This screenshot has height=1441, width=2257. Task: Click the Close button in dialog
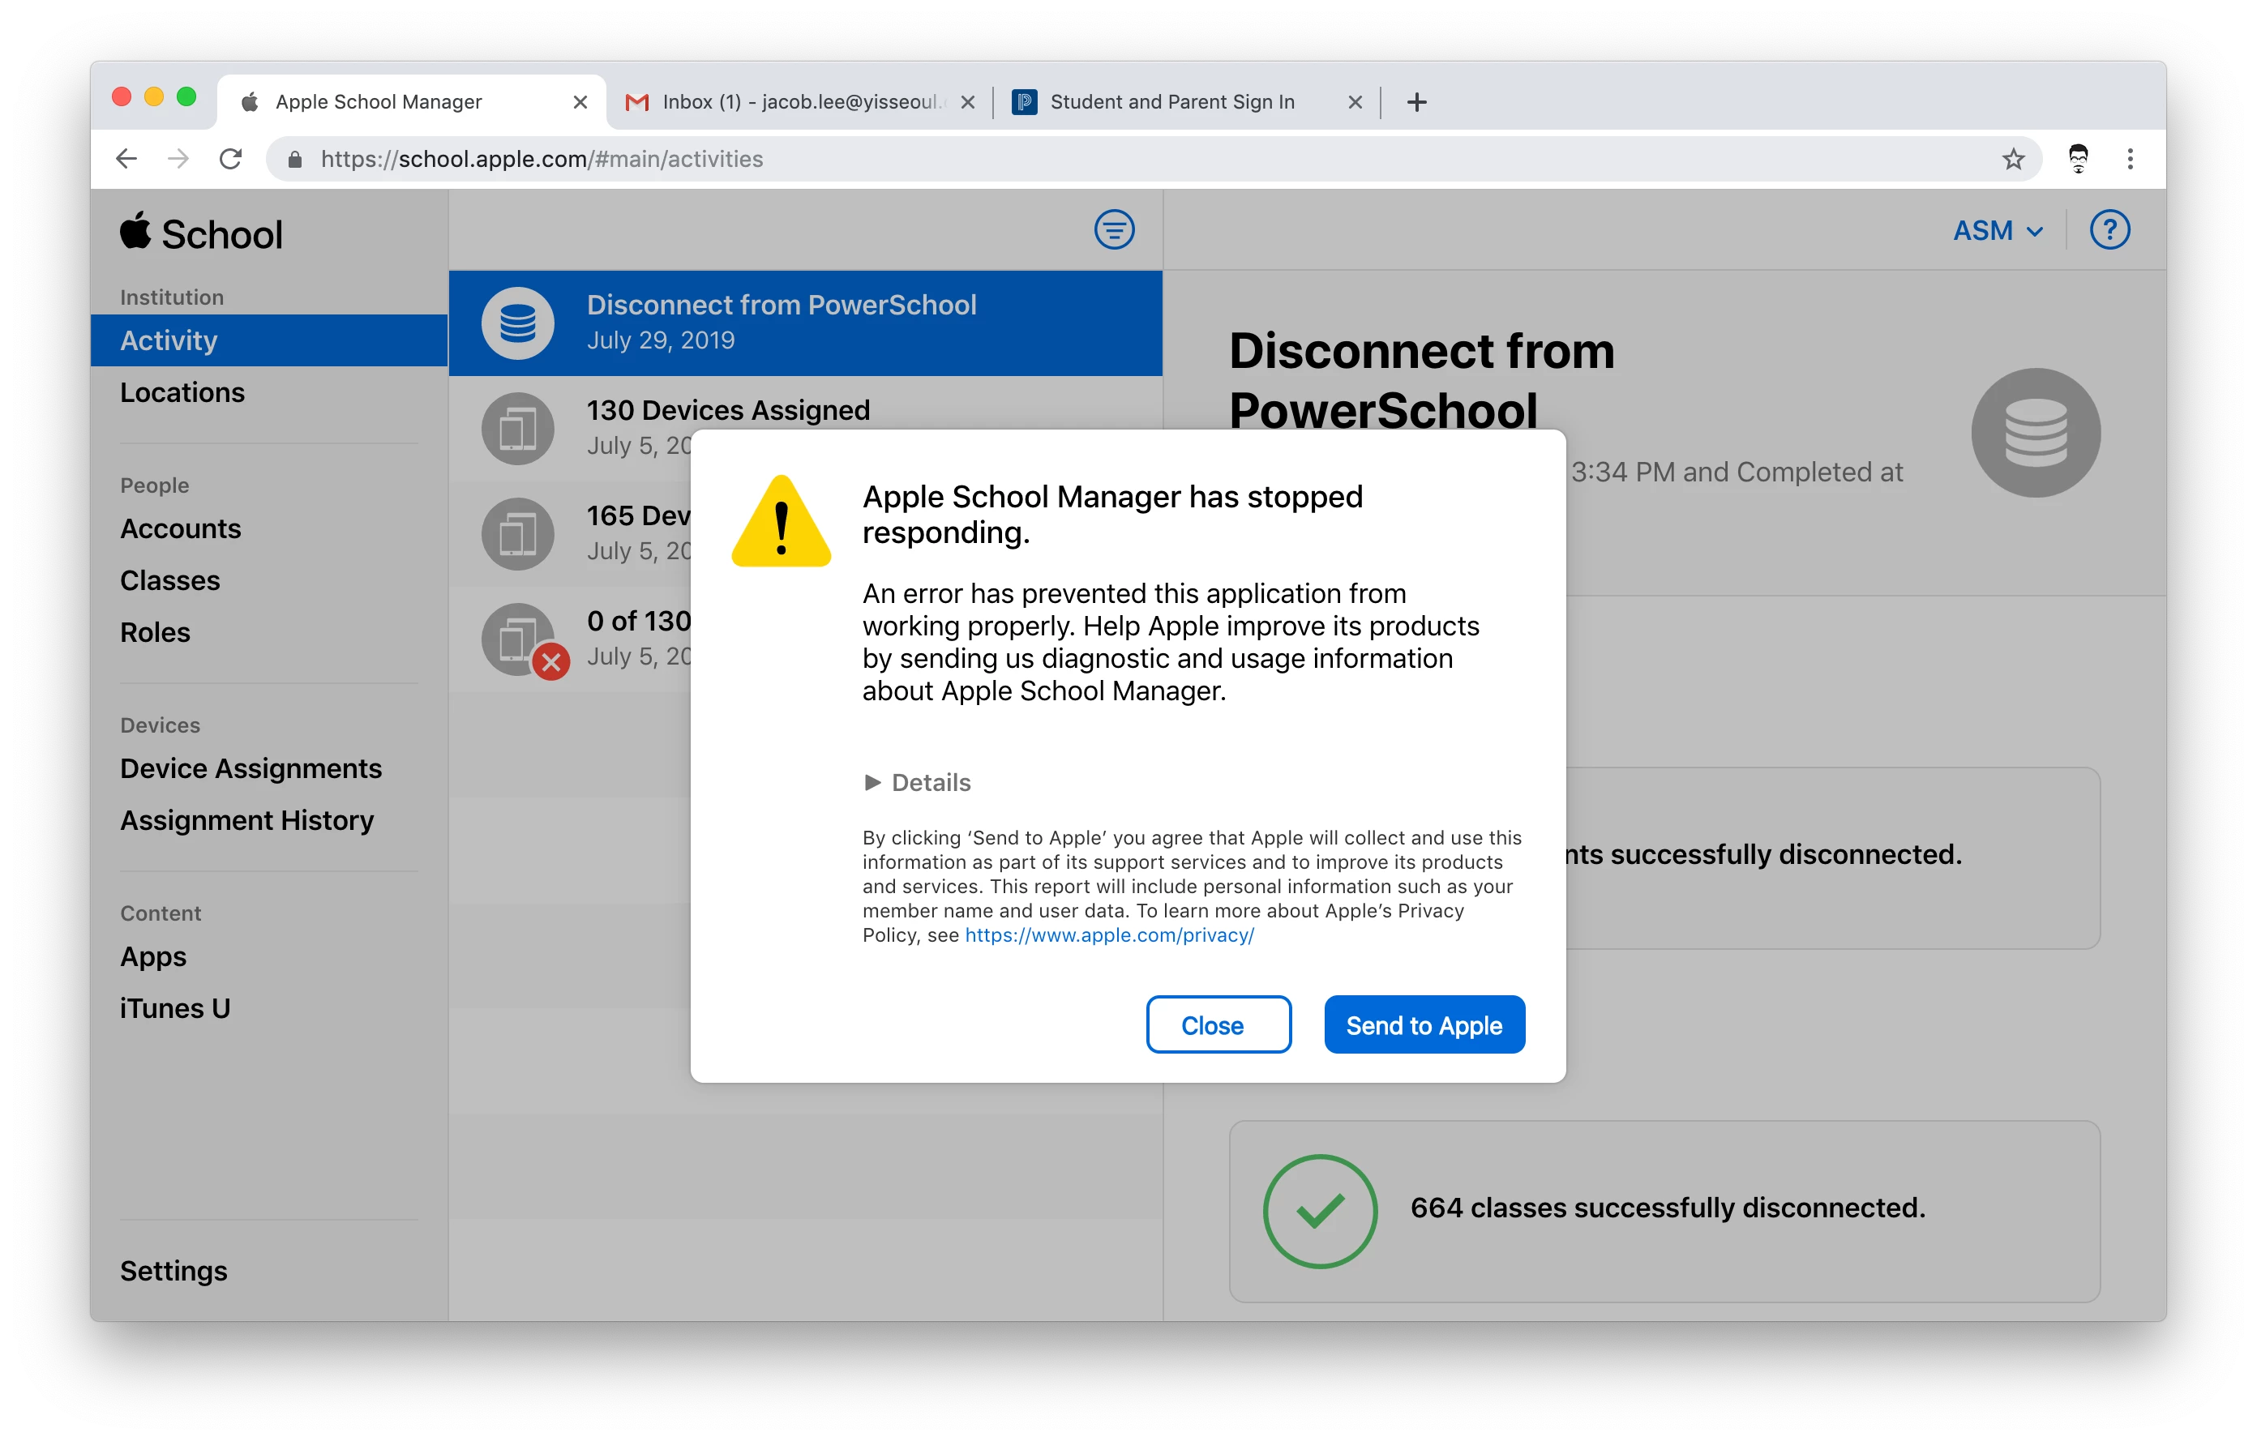(1218, 1025)
